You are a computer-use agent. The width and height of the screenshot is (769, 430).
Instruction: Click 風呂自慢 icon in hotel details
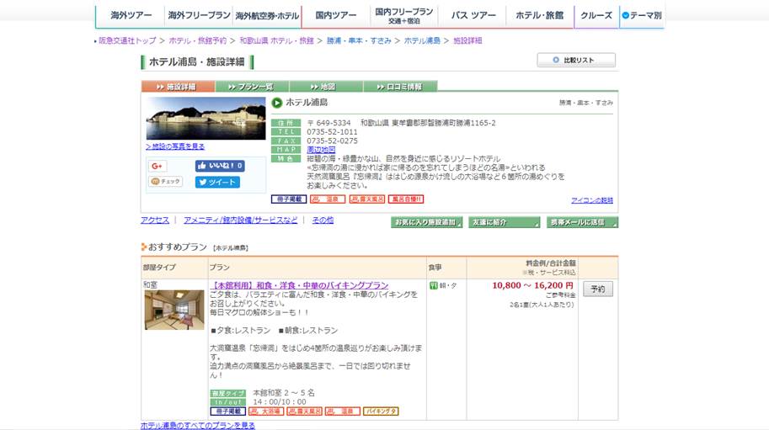(406, 199)
